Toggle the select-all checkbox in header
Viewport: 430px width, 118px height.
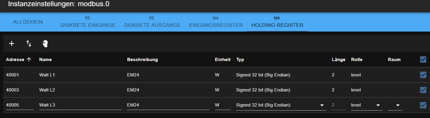click(423, 60)
